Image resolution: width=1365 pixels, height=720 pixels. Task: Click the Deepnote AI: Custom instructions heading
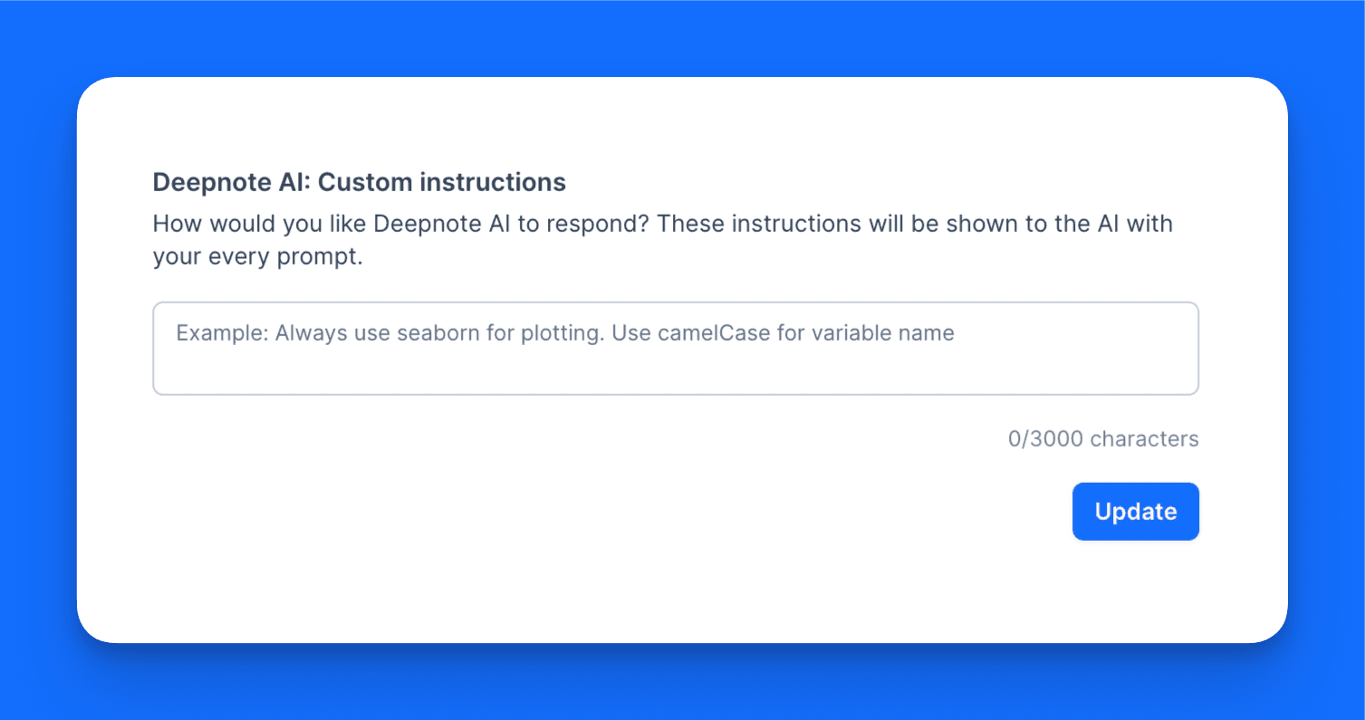click(359, 182)
